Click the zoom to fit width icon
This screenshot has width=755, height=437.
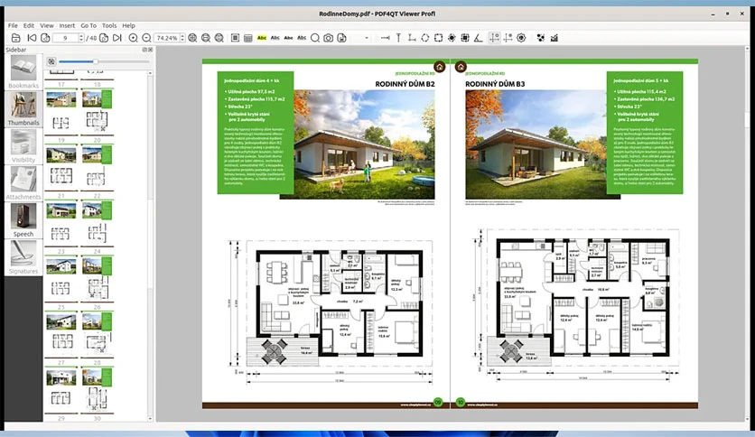pyautogui.click(x=206, y=38)
